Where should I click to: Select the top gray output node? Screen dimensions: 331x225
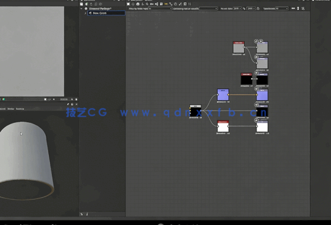click(x=263, y=47)
